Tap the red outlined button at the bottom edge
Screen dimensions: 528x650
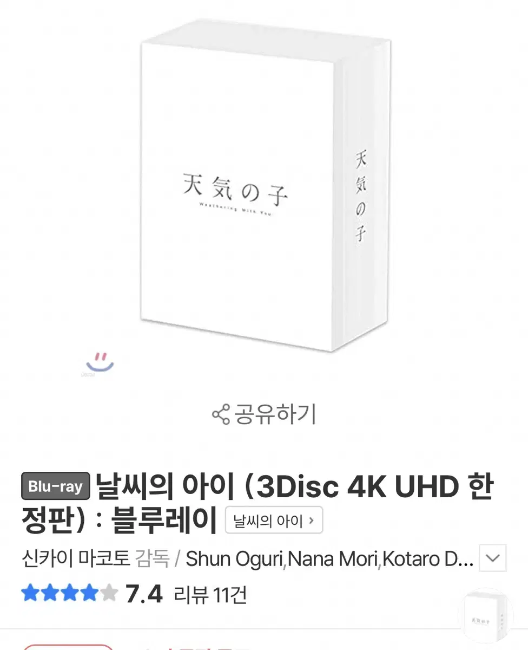coord(68,647)
